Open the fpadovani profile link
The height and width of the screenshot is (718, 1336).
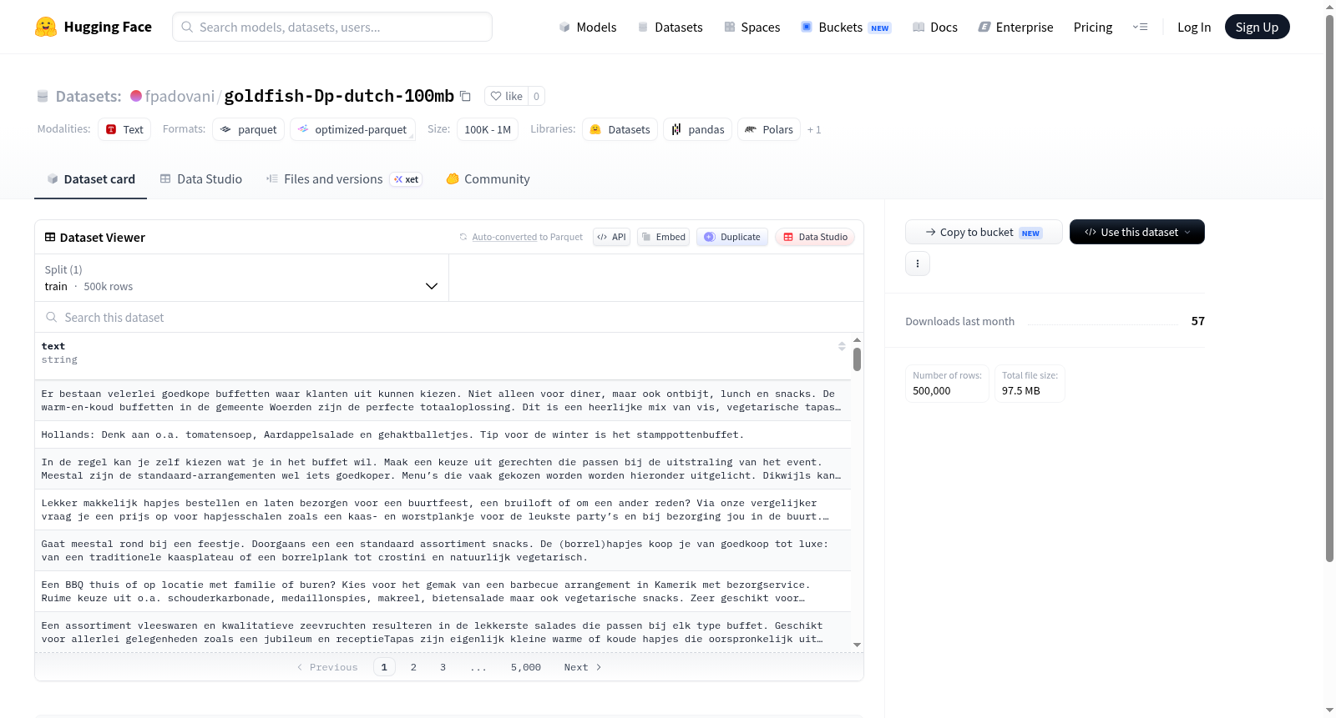pos(180,96)
